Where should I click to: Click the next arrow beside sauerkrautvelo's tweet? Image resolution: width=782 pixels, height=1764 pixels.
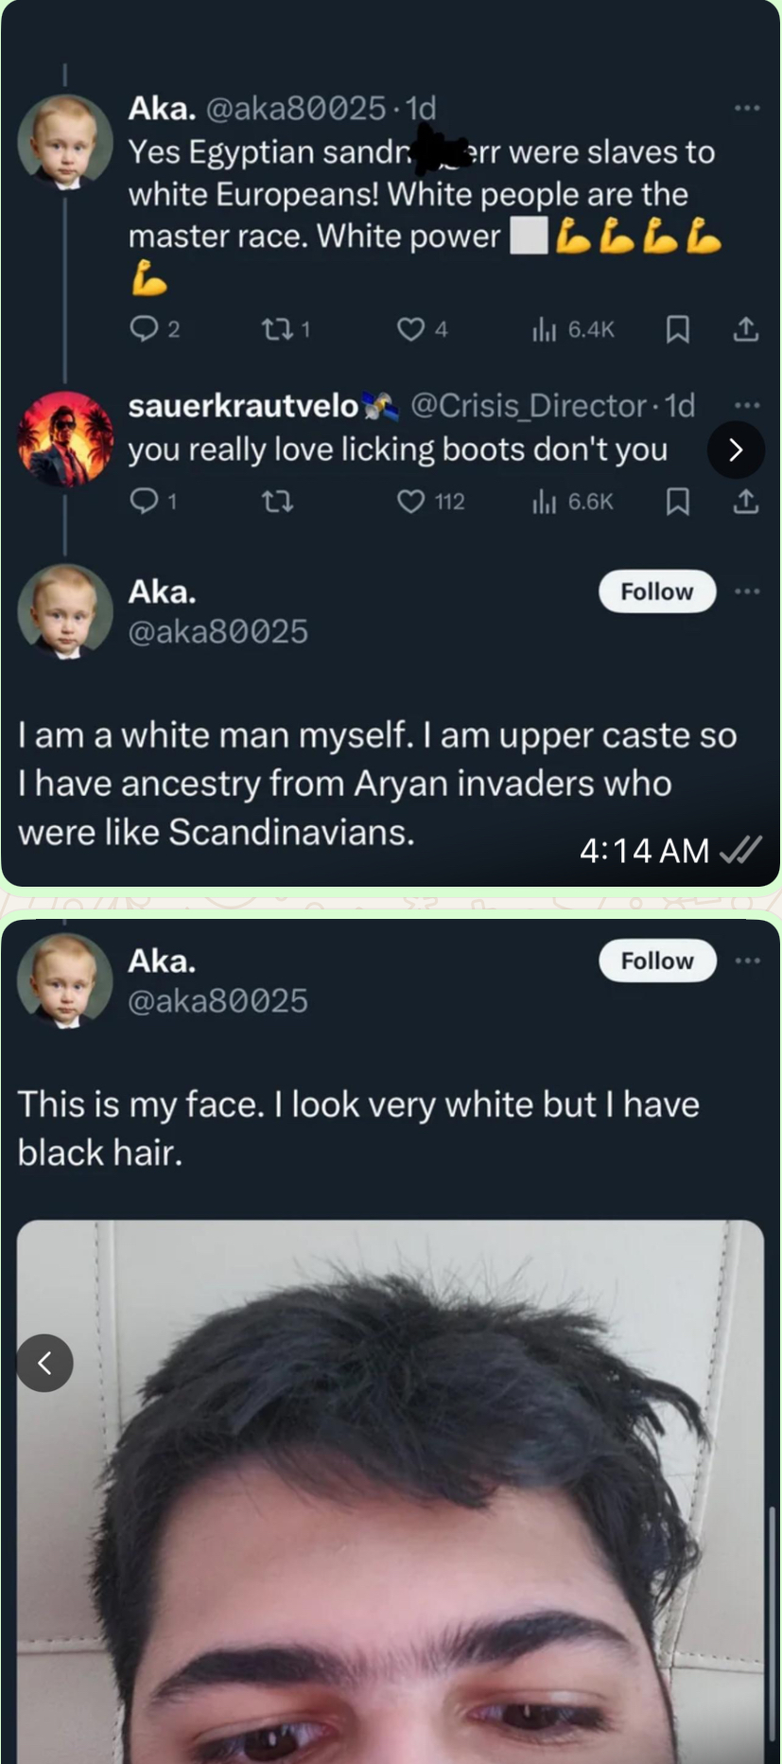(736, 450)
